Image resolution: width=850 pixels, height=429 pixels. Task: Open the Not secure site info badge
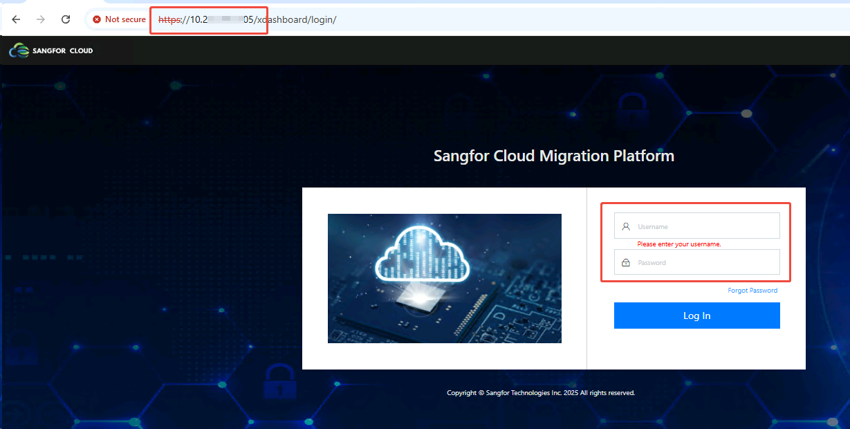119,19
